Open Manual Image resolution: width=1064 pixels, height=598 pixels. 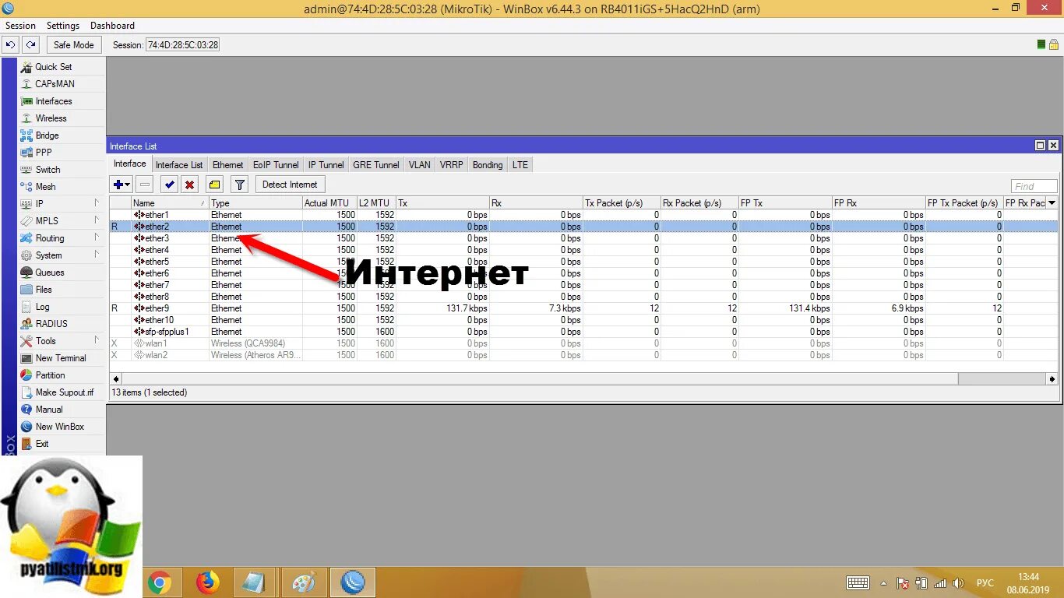49,410
